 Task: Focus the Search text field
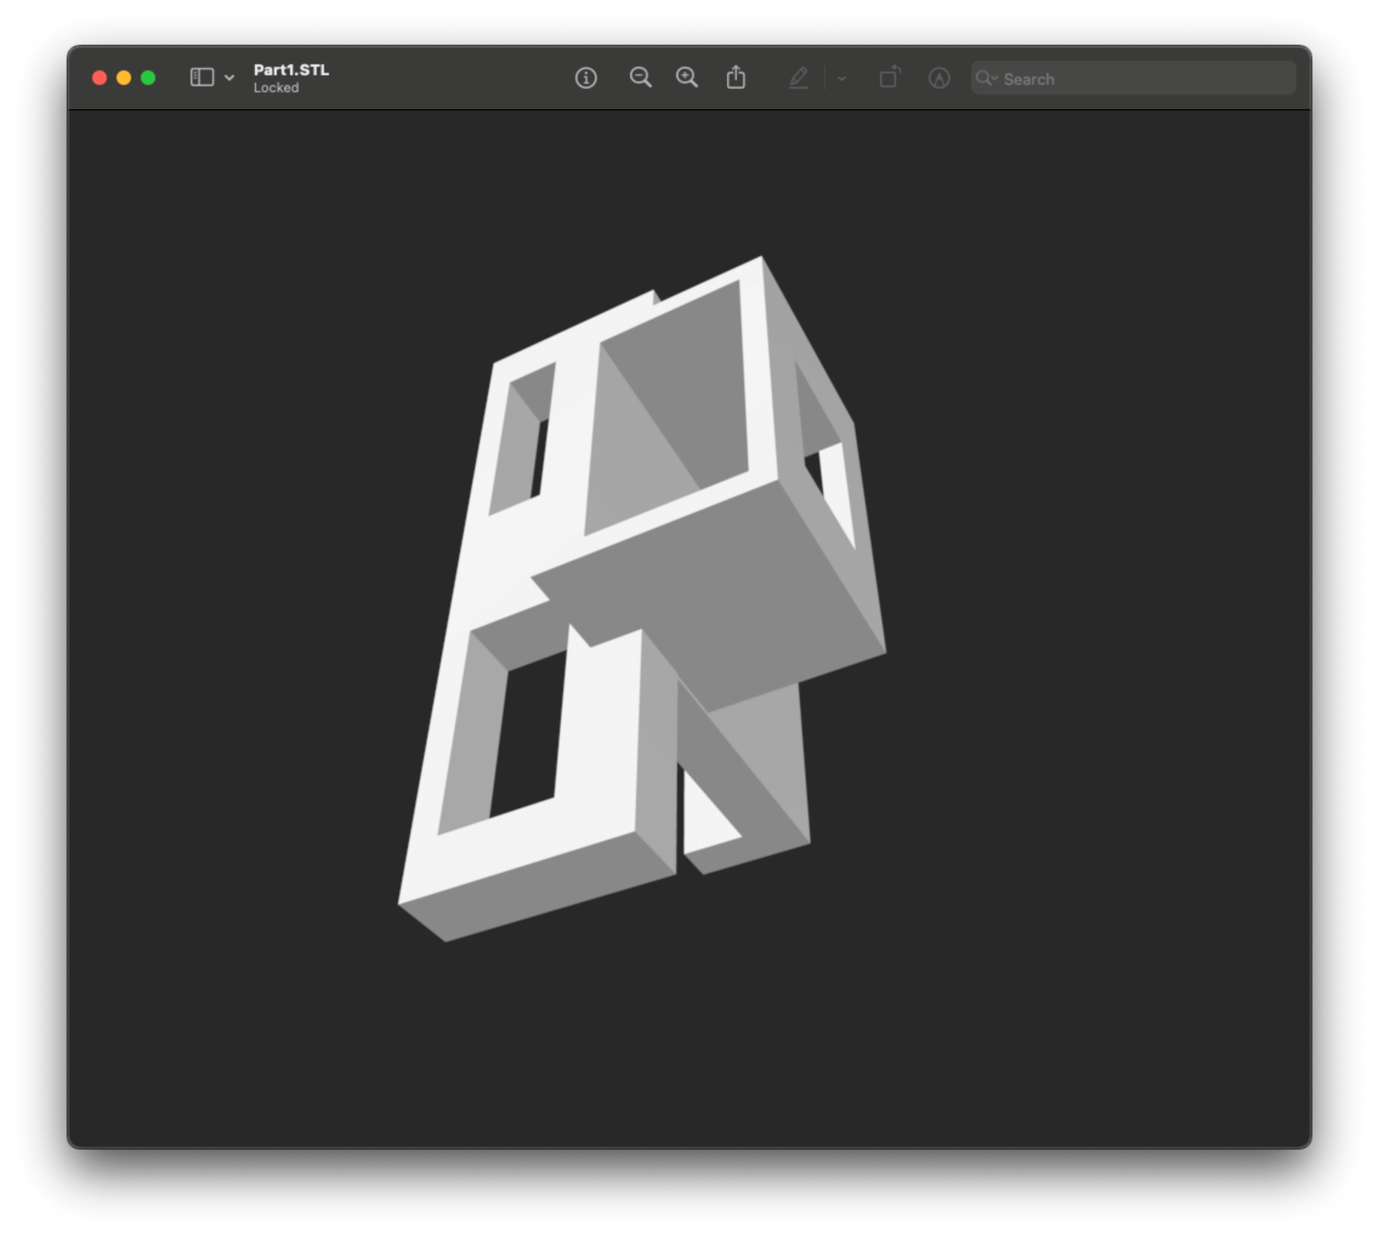tap(1143, 79)
